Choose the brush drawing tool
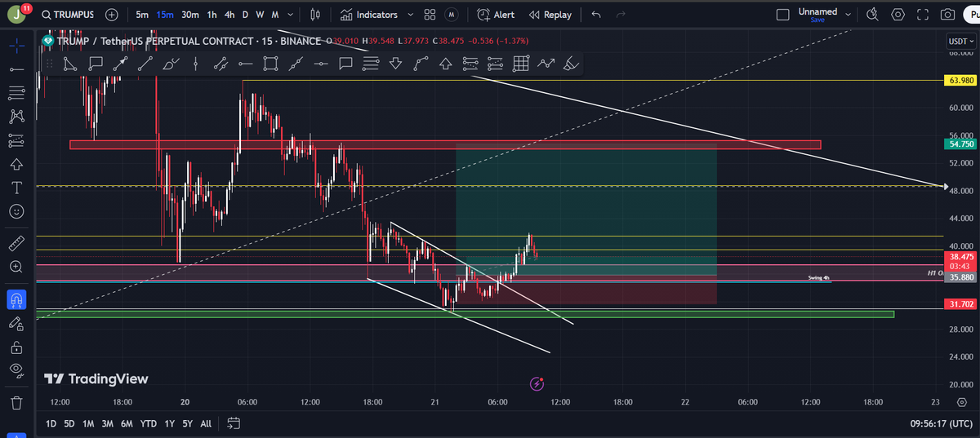 171,63
